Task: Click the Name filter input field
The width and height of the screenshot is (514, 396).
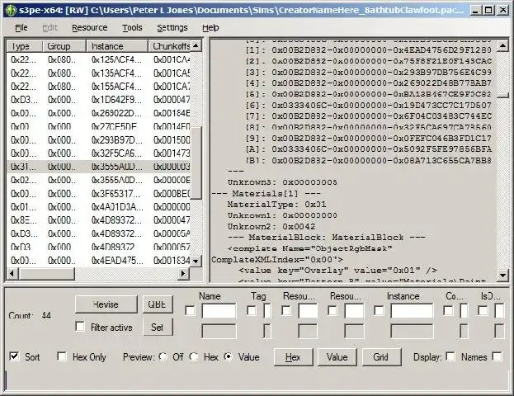Action: point(219,310)
